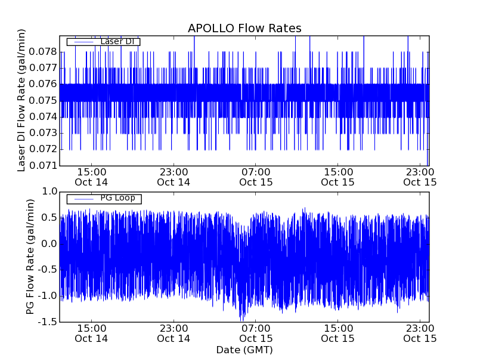Click the -0.5 tick label on PG axis
The width and height of the screenshot is (477, 358).
(x=48, y=270)
